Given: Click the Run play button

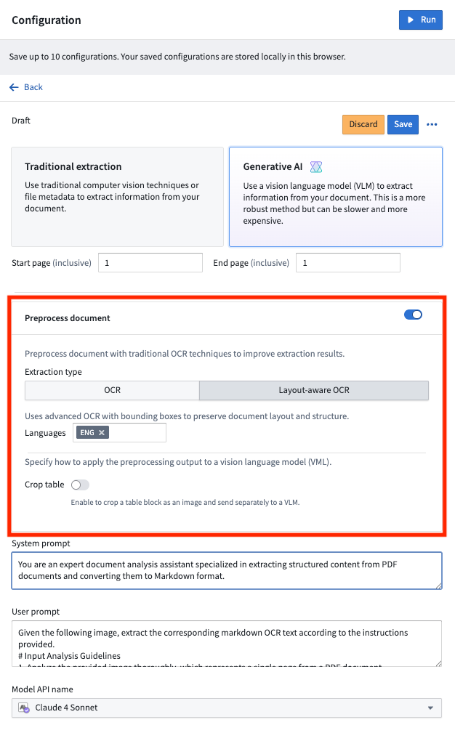Looking at the screenshot, I should point(421,20).
